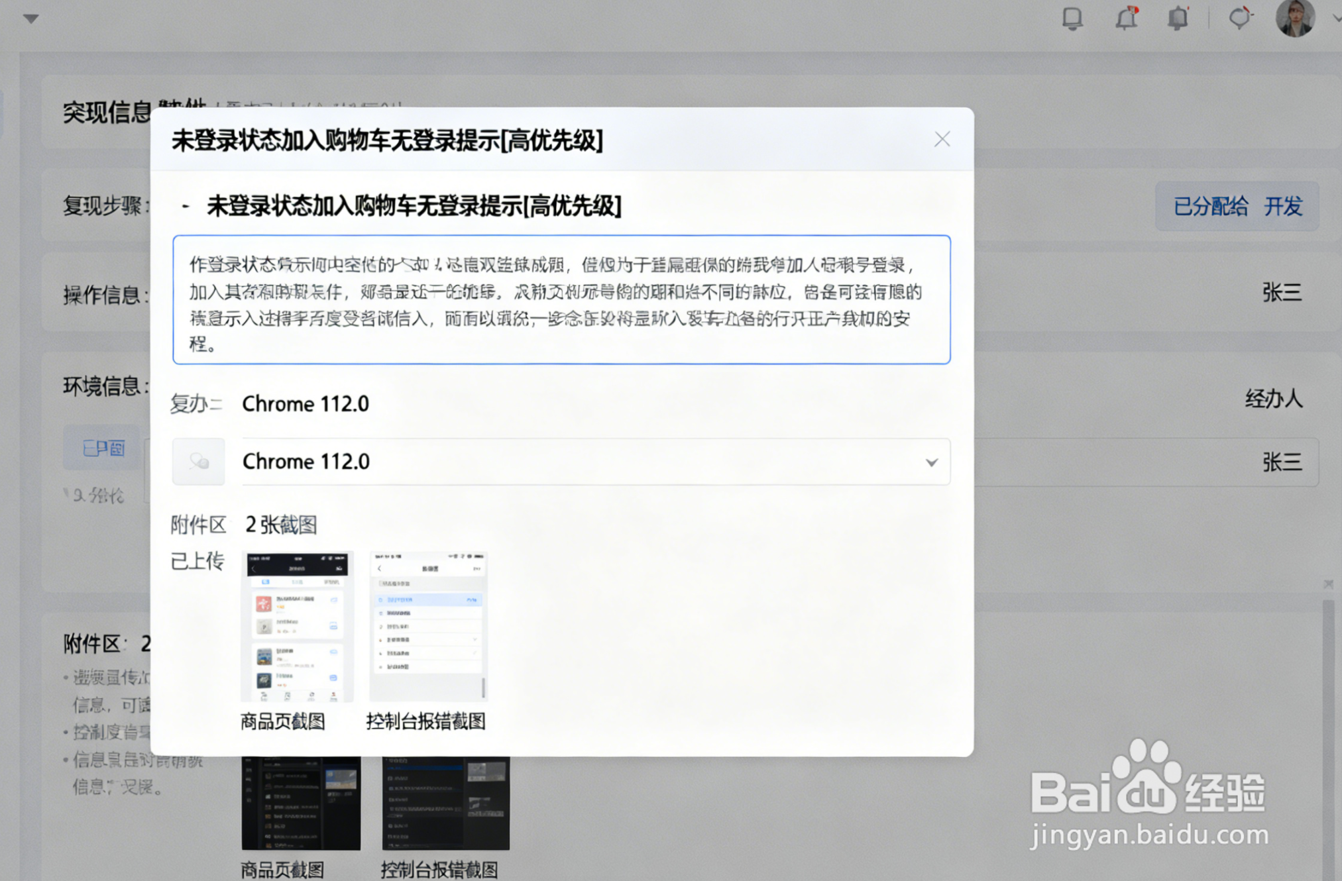Open the 商品页截图 attachment thumbnail
Viewport: 1342px width, 881px height.
tap(297, 626)
